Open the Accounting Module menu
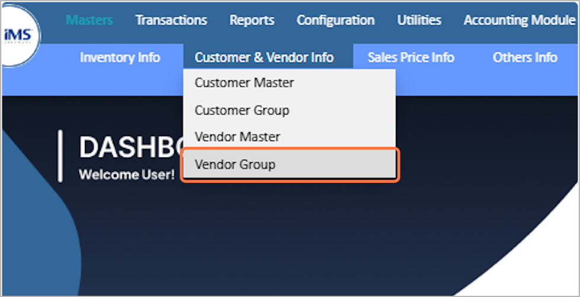580x297 pixels. click(519, 20)
